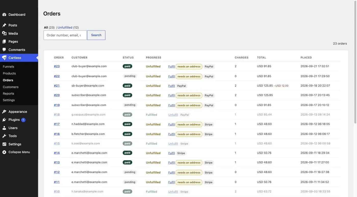Open order #18
This screenshot has height=197, width=357.
(57, 115)
